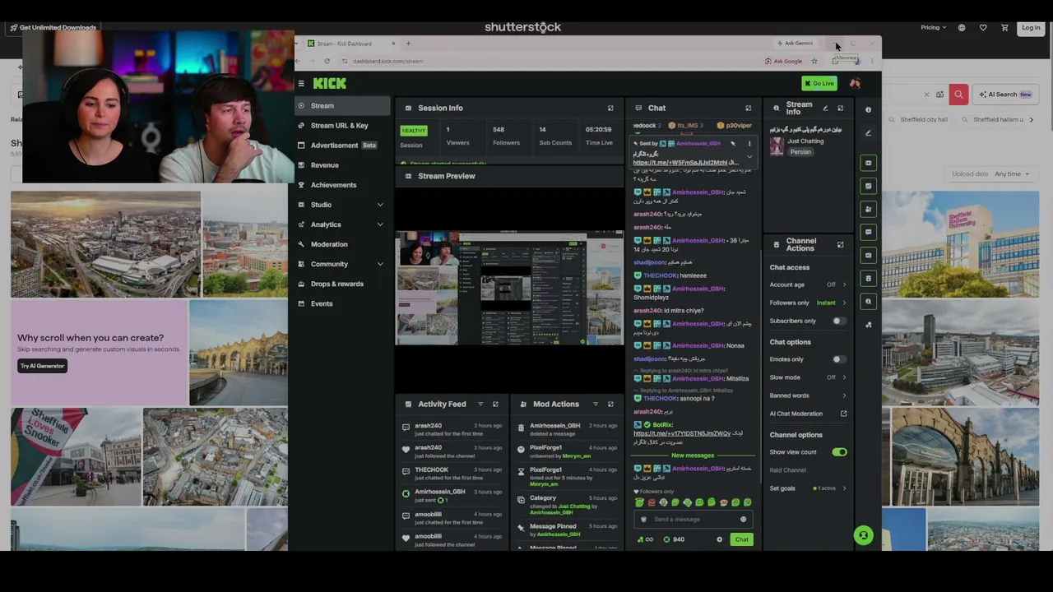Toggle Subscribers only chat switch
The image size is (1053, 592).
[x=838, y=321]
